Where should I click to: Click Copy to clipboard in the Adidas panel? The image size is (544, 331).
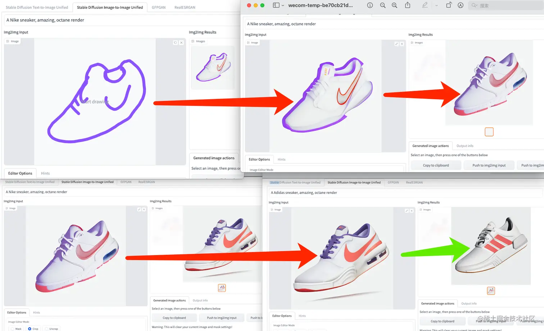443,321
